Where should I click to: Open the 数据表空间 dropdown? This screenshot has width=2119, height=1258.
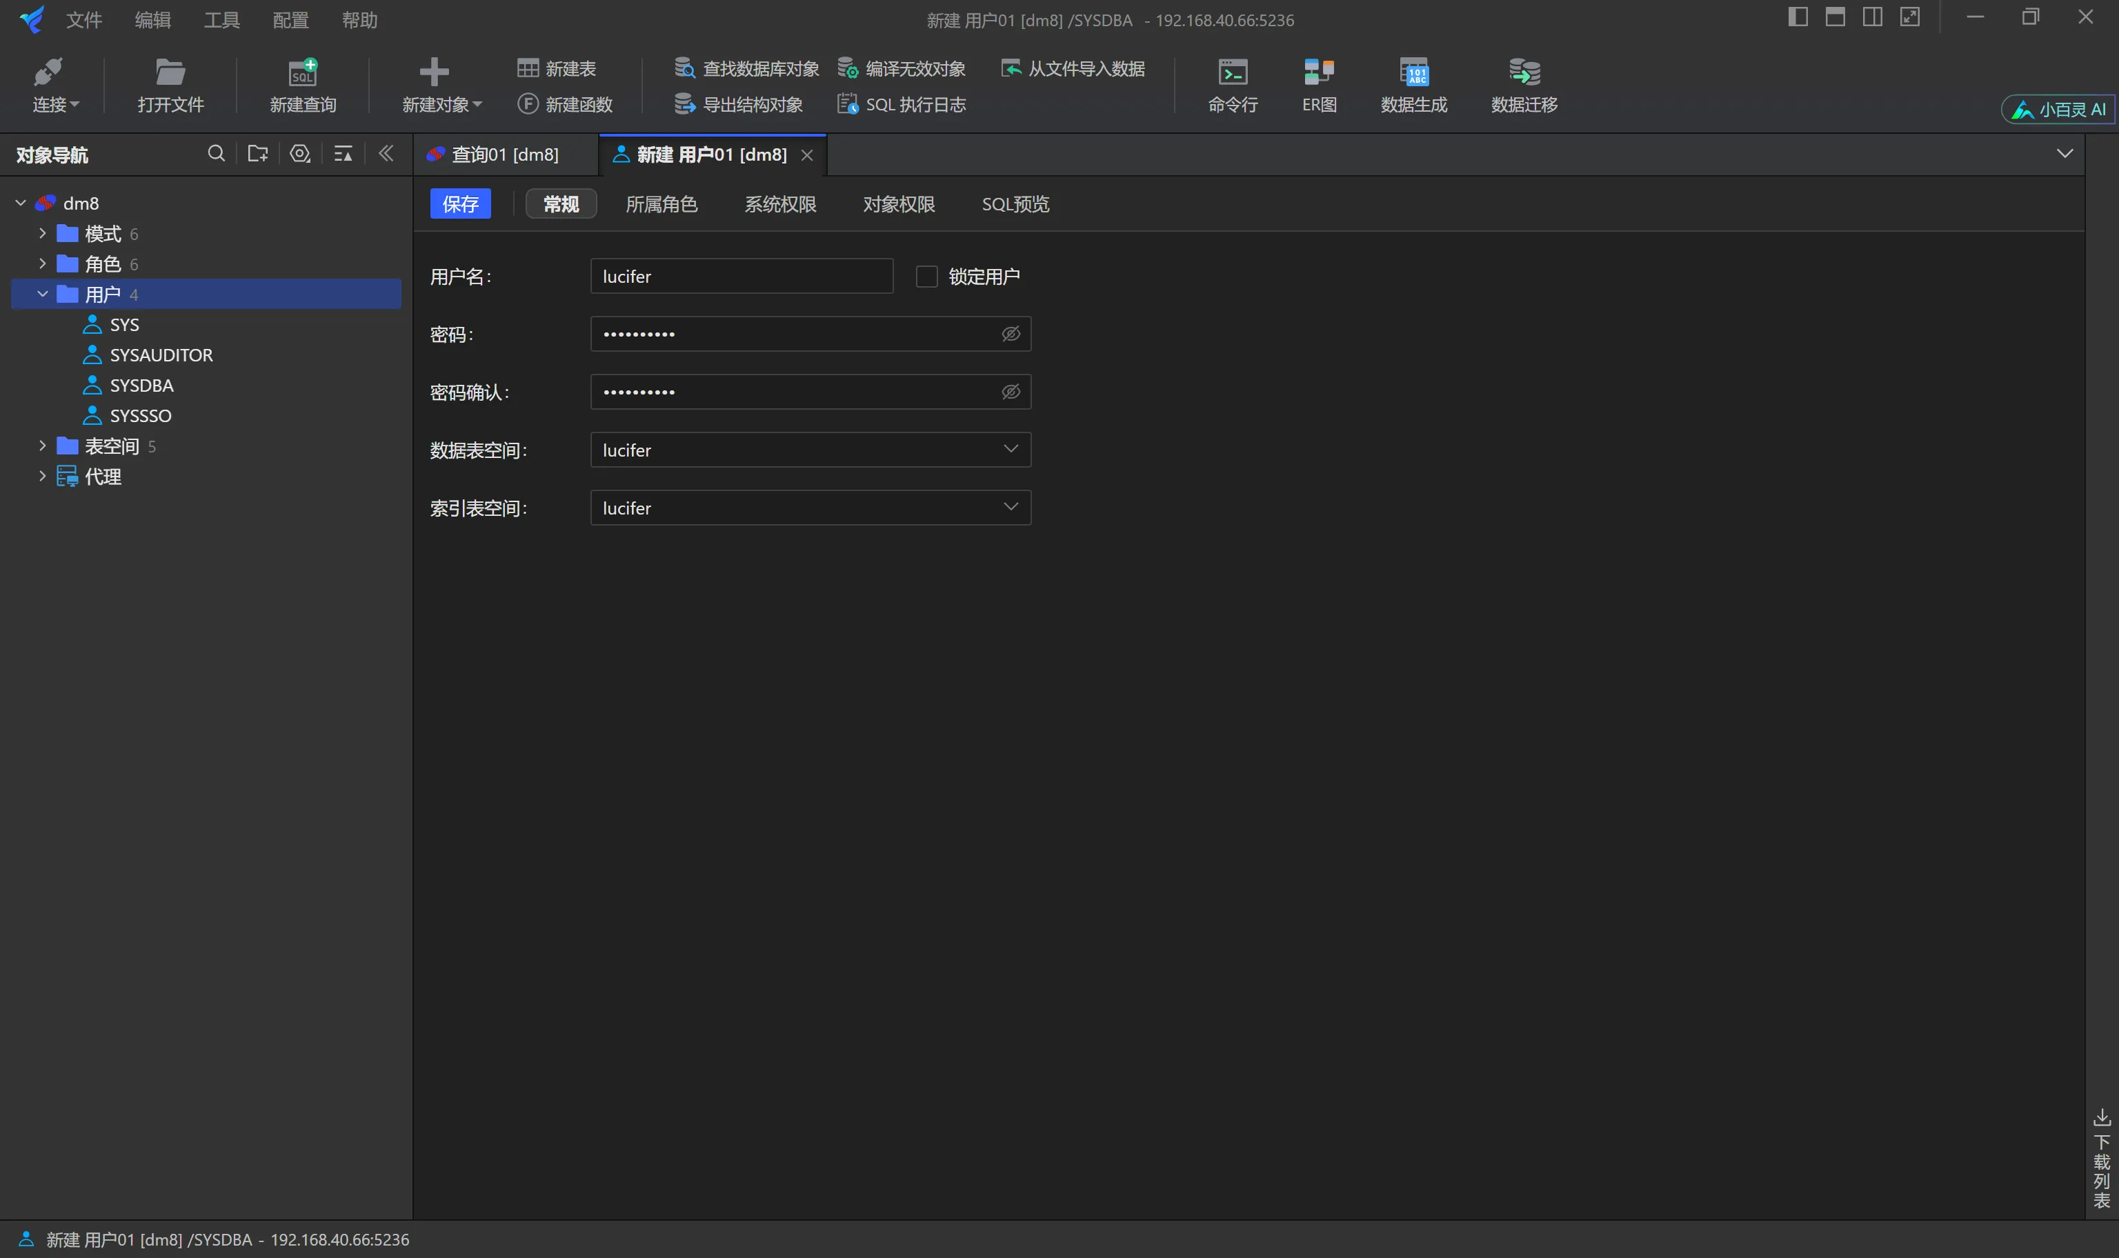(x=1011, y=449)
